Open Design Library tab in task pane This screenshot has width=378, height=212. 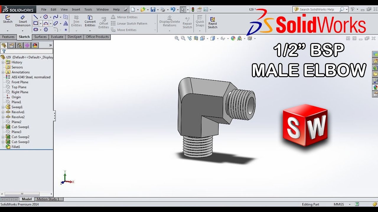[x=375, y=67]
